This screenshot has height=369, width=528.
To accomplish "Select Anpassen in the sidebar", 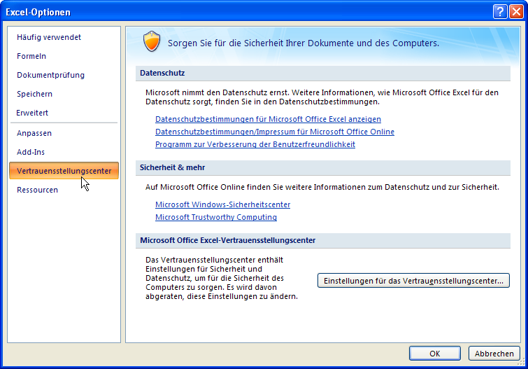I will (x=34, y=133).
